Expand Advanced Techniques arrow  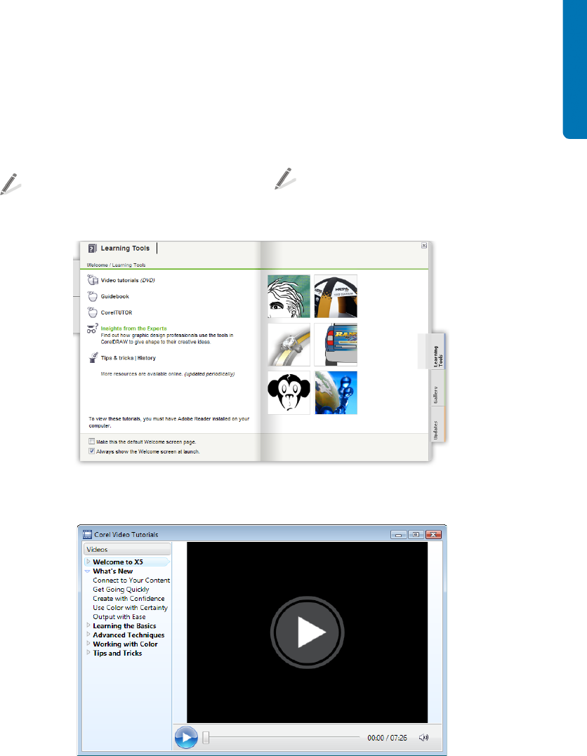click(x=88, y=635)
